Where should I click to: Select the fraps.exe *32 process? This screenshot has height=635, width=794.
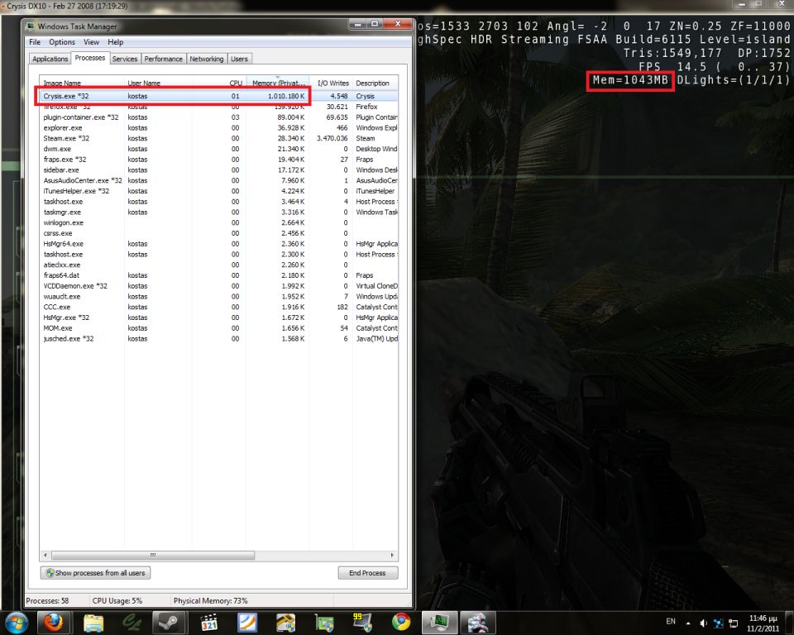(x=218, y=160)
